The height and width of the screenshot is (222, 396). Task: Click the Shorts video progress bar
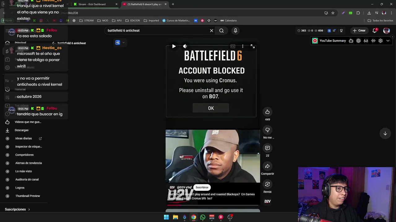coord(213,205)
